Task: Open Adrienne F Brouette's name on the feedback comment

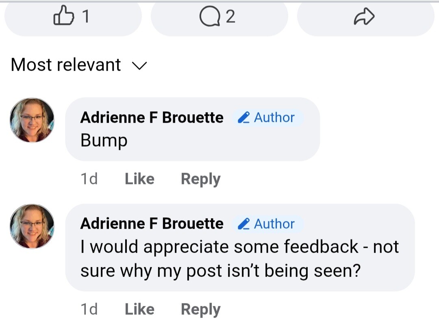Action: (152, 224)
